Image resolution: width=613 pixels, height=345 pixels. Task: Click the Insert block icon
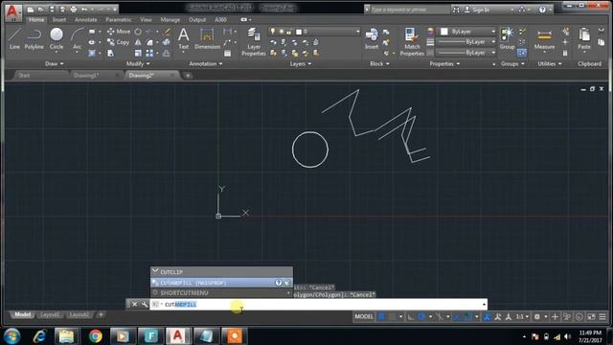pos(372,38)
